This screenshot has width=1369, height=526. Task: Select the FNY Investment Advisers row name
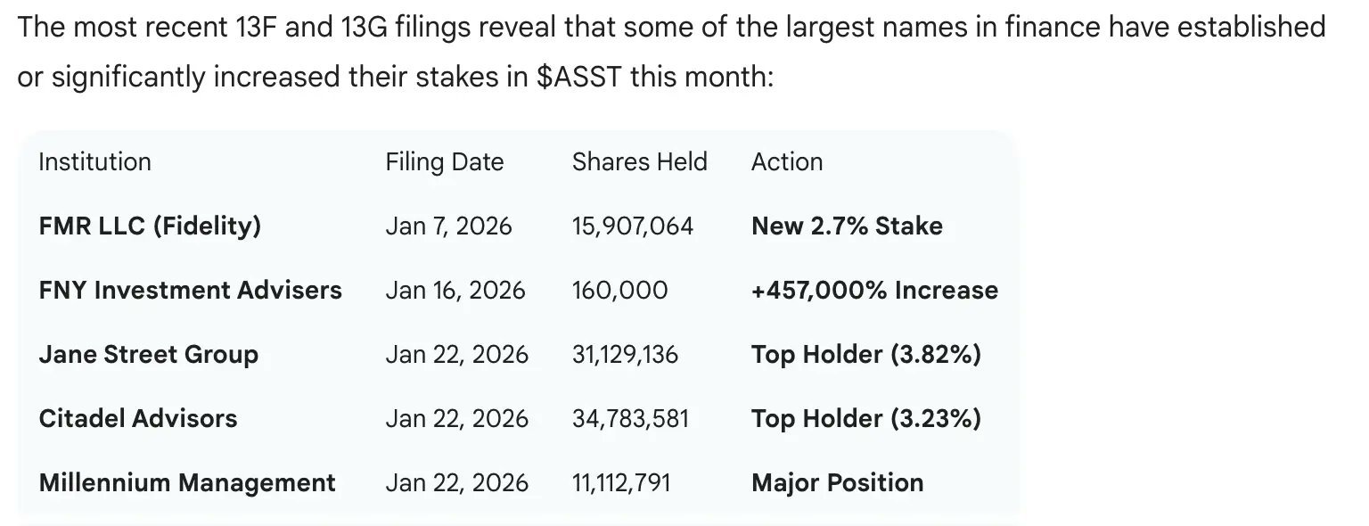pos(190,291)
